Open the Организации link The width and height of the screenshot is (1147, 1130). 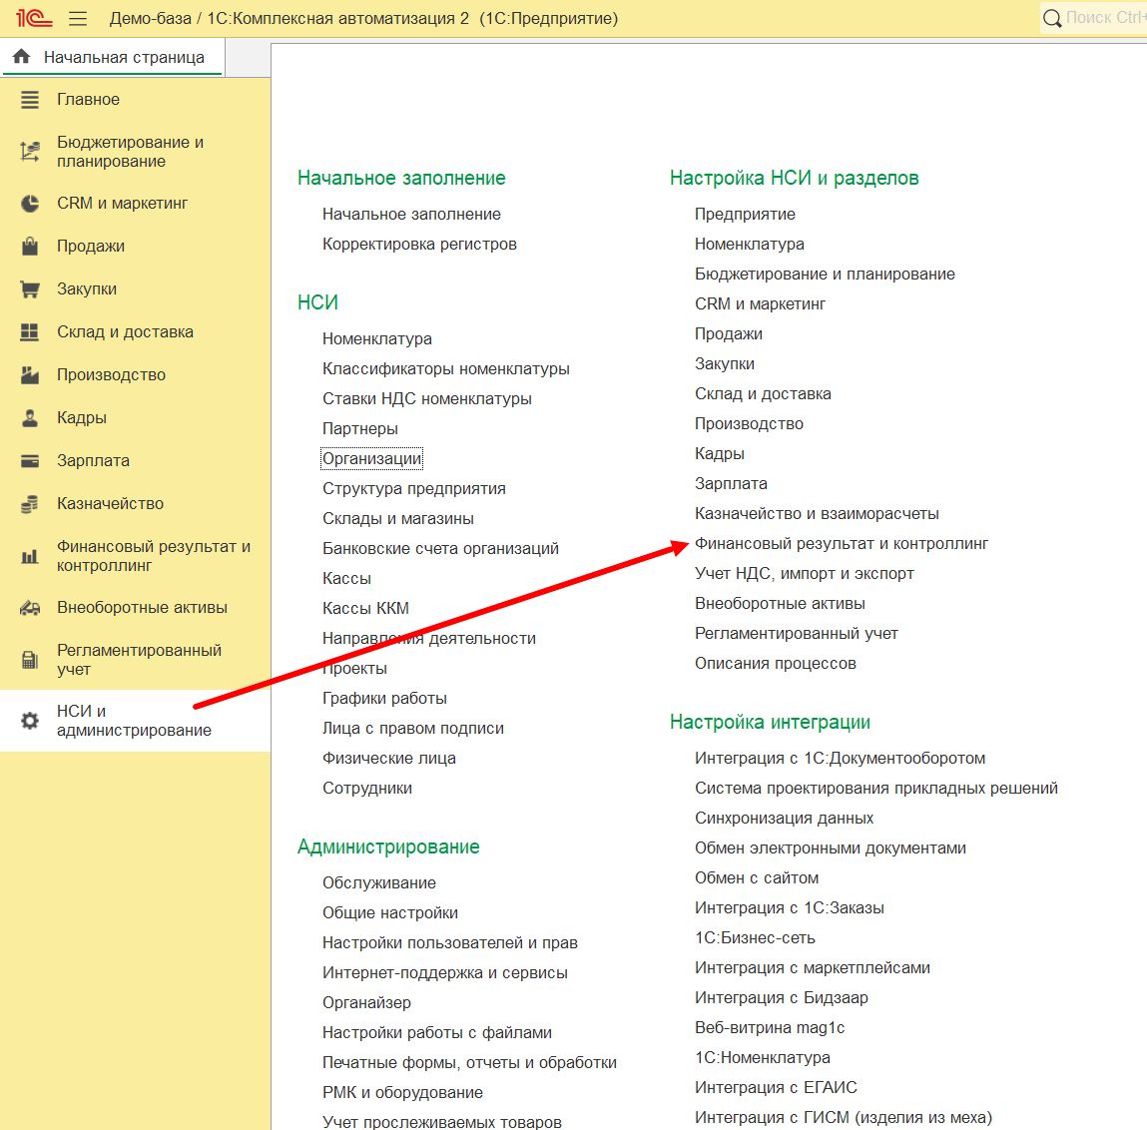point(371,459)
